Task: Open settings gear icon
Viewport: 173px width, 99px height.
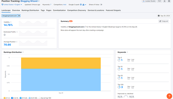Action: tap(169, 1)
